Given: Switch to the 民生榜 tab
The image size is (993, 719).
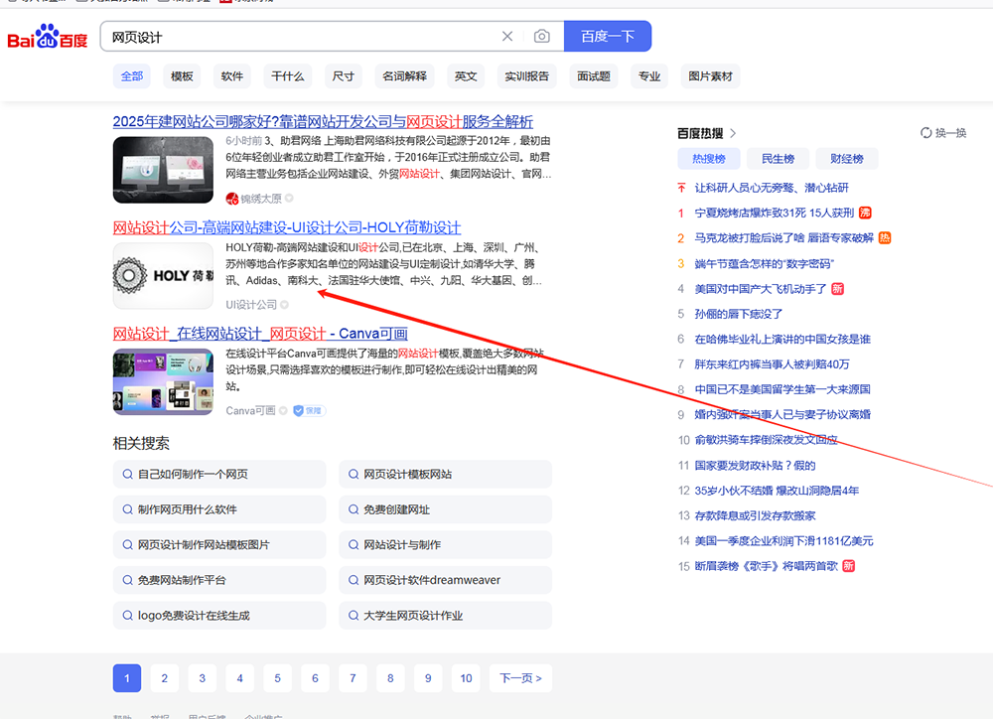Looking at the screenshot, I should 778,159.
